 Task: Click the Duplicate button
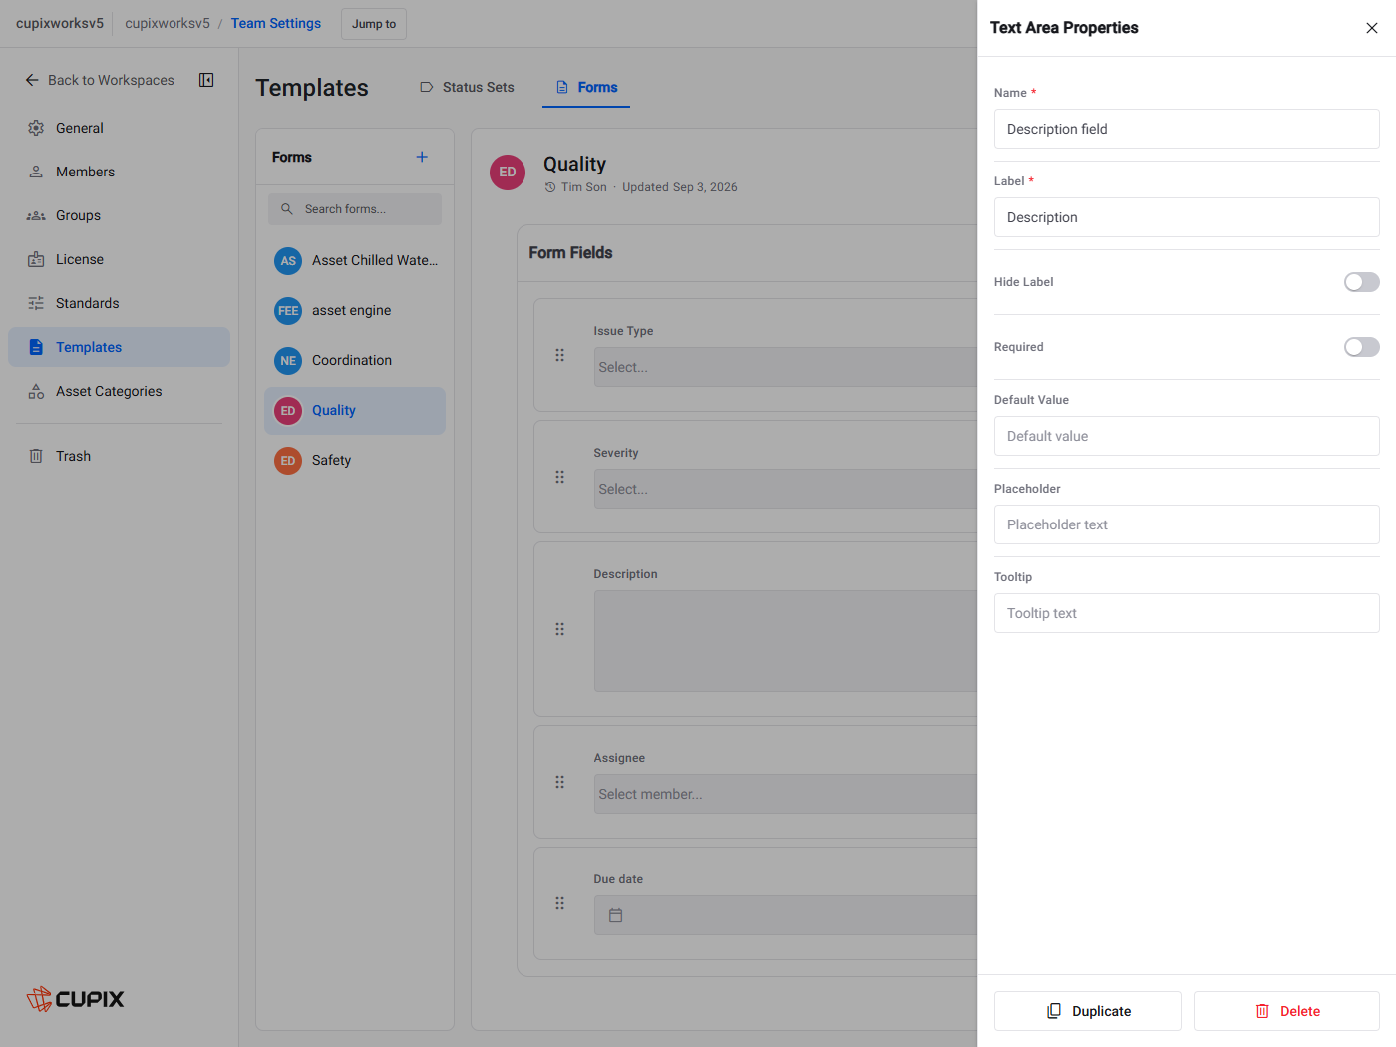tap(1088, 1011)
